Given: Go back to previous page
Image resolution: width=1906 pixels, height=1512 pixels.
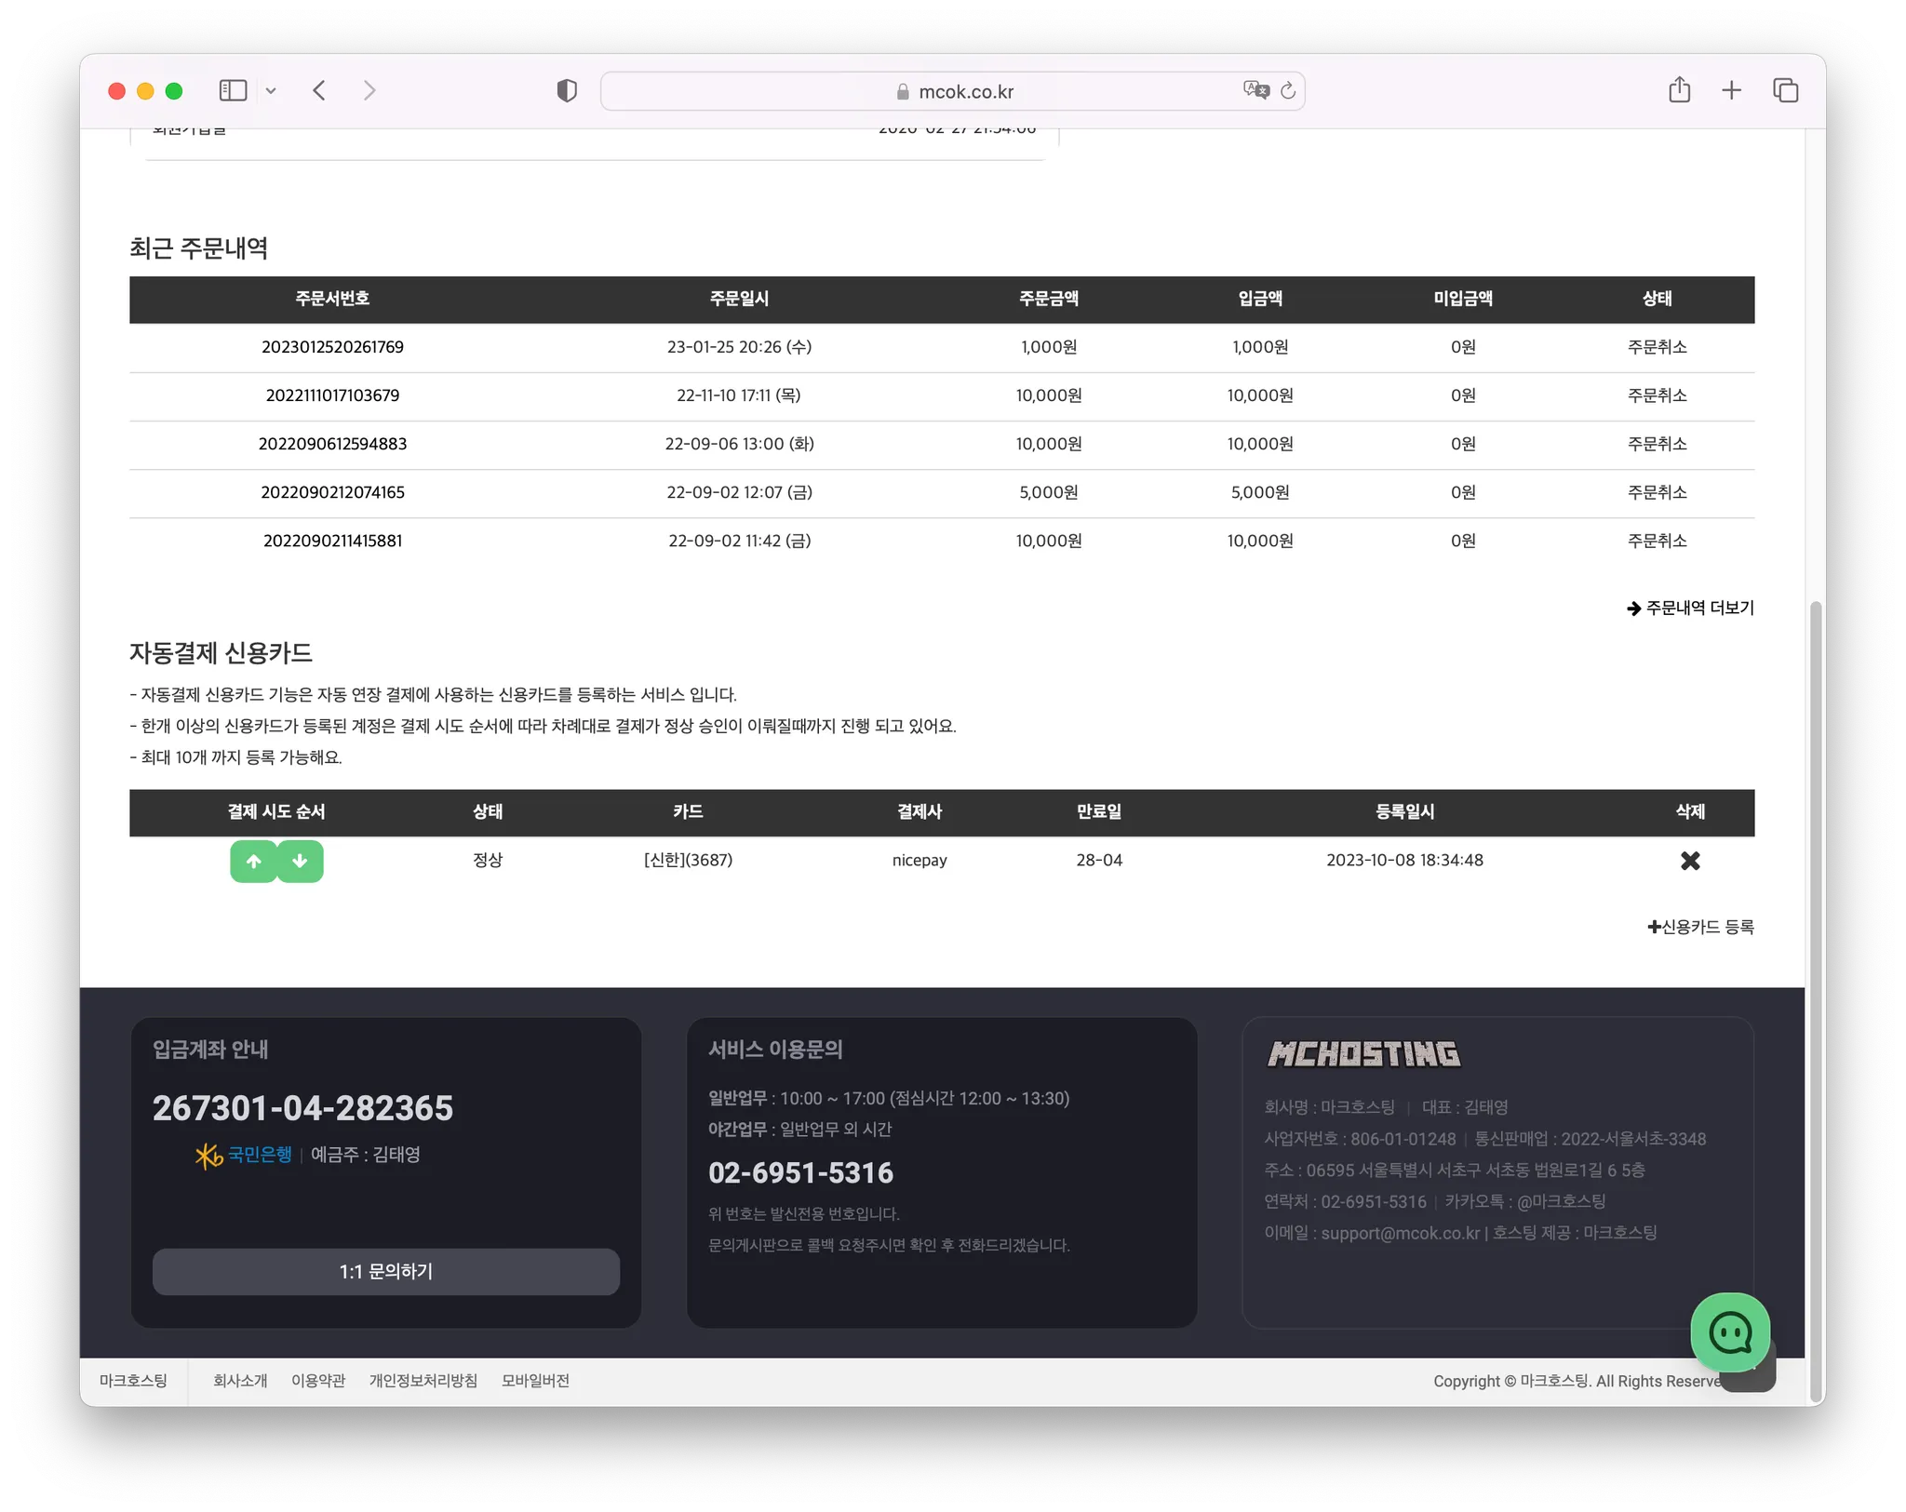Looking at the screenshot, I should [x=319, y=90].
